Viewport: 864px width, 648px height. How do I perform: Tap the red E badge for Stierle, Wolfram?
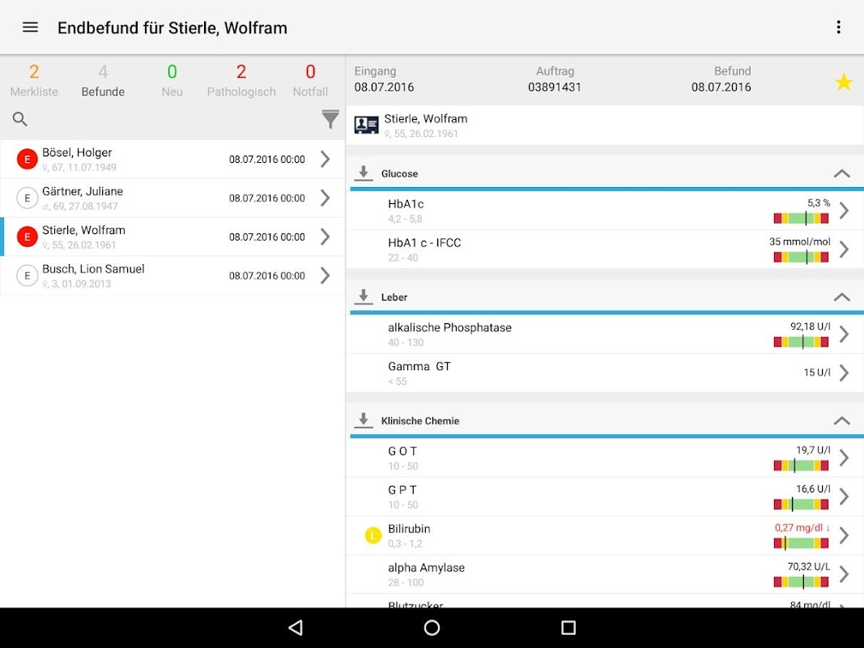(x=27, y=237)
